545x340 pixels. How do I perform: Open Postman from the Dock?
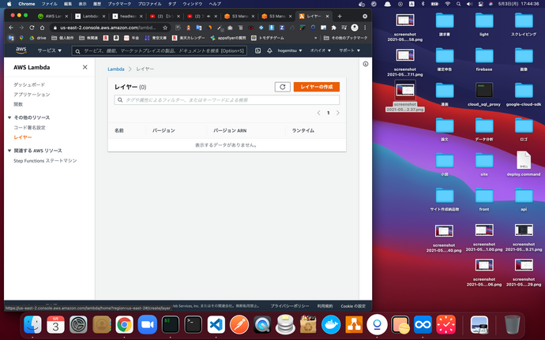coord(239,325)
